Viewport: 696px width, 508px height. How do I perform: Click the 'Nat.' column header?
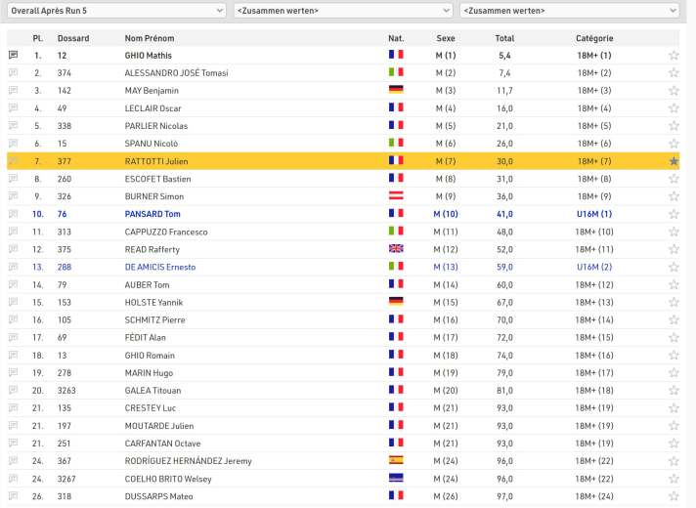click(396, 38)
